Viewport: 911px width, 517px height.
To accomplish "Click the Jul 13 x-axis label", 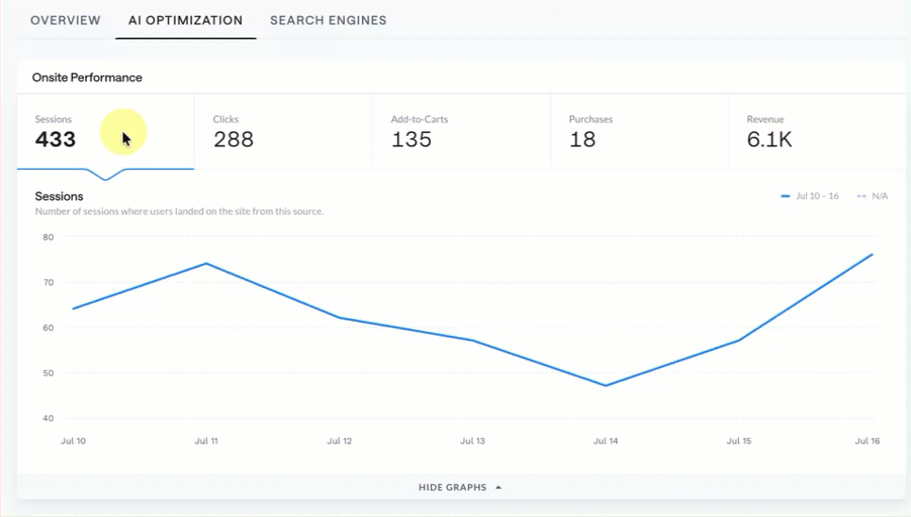I will 473,441.
